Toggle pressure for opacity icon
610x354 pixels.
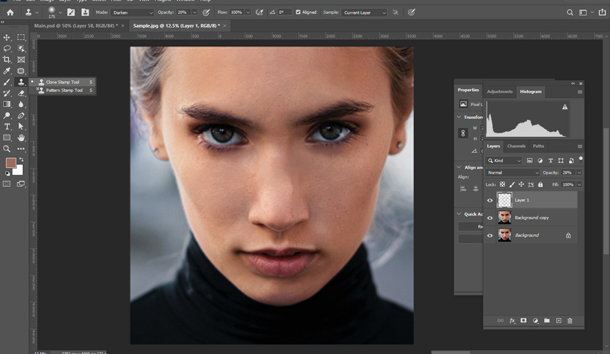207,13
